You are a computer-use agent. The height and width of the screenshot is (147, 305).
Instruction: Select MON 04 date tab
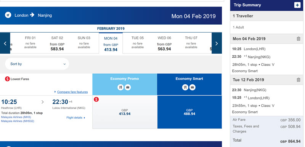pos(111,43)
